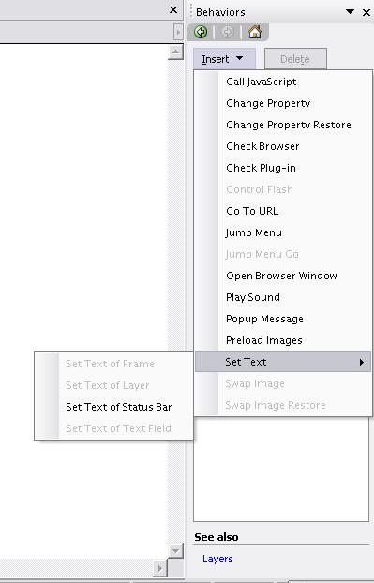Choose Call JavaScript from the menu
This screenshot has height=583, width=374.
click(262, 82)
